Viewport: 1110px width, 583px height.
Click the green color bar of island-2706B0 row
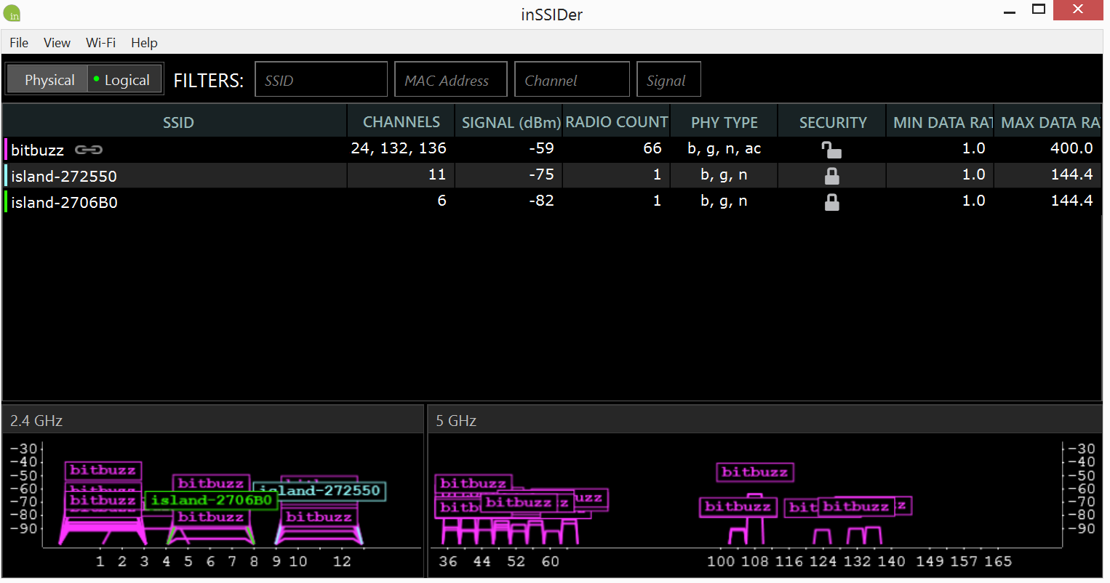pos(6,201)
